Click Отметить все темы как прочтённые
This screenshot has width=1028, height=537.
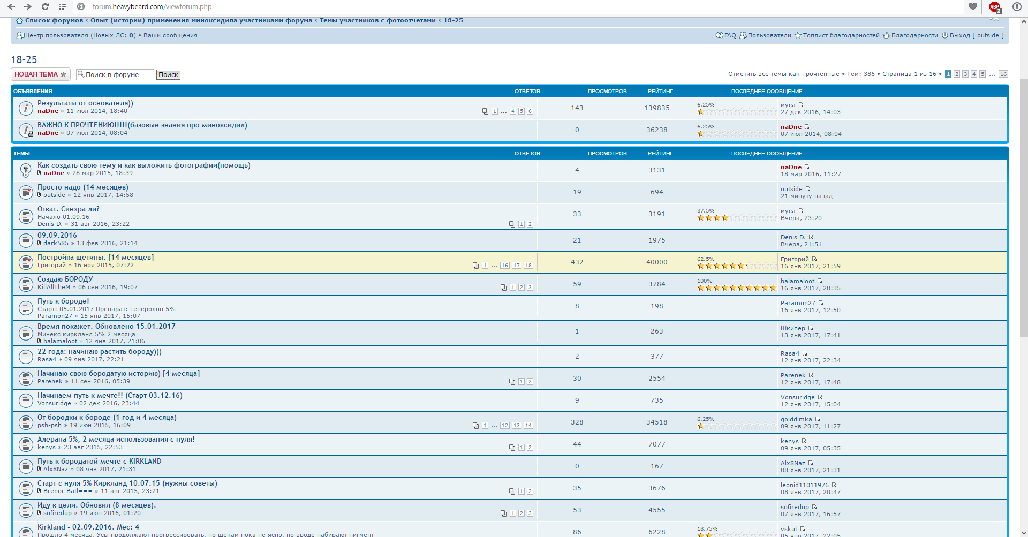tap(784, 74)
